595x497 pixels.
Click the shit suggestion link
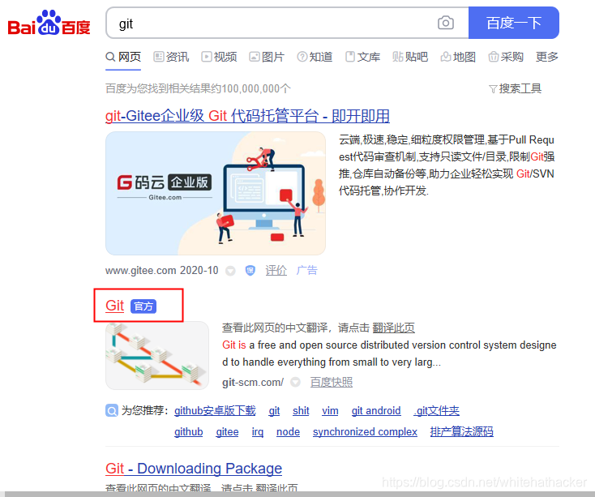pos(301,410)
